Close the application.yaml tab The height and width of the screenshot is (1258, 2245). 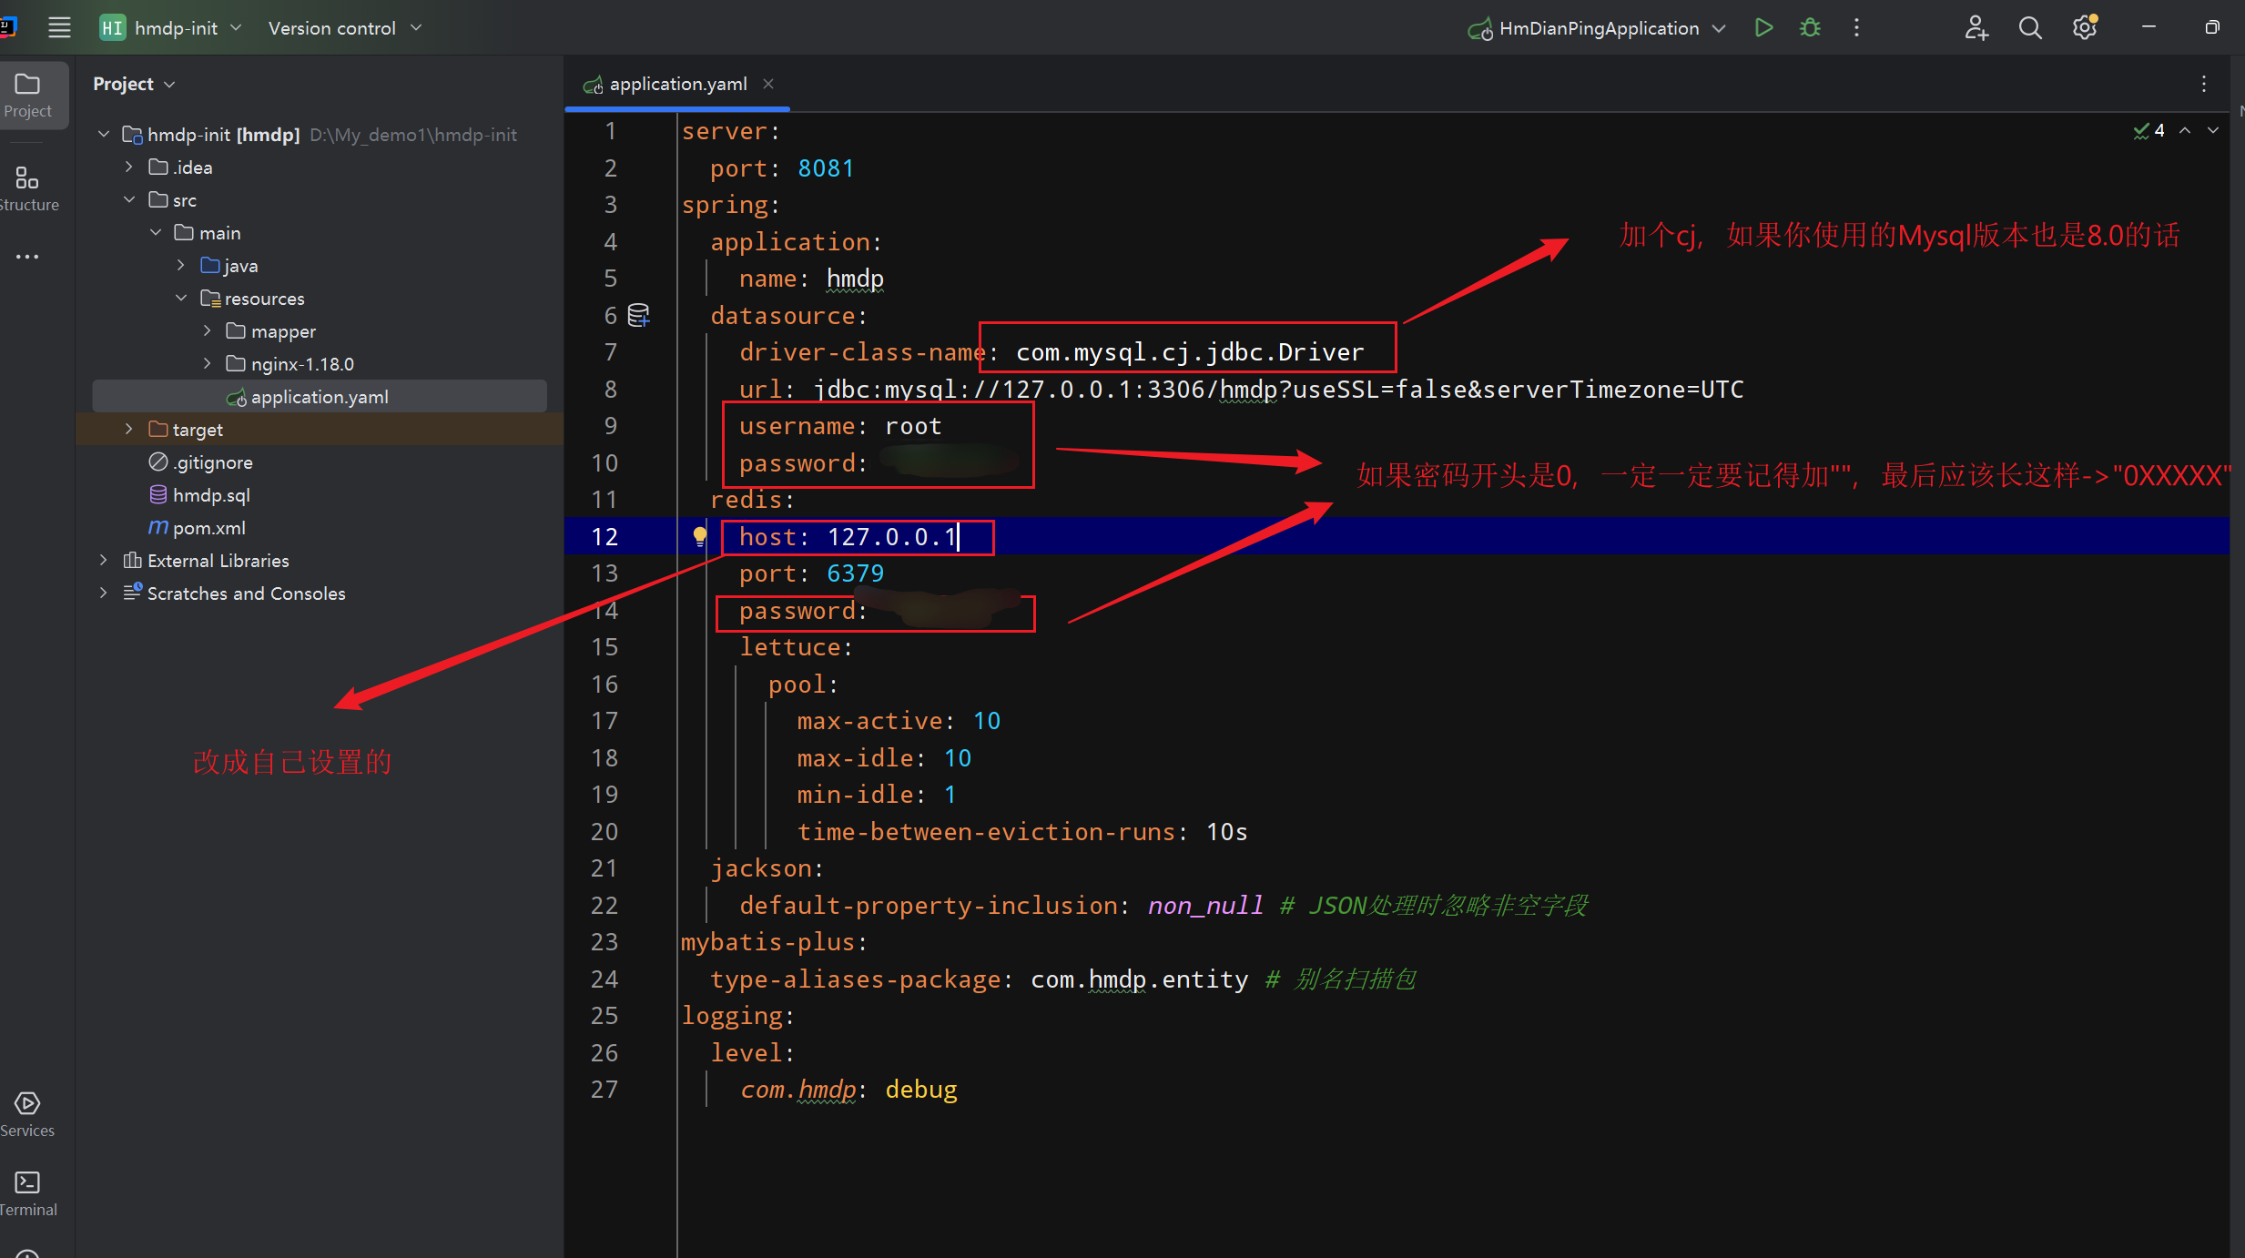pos(768,84)
